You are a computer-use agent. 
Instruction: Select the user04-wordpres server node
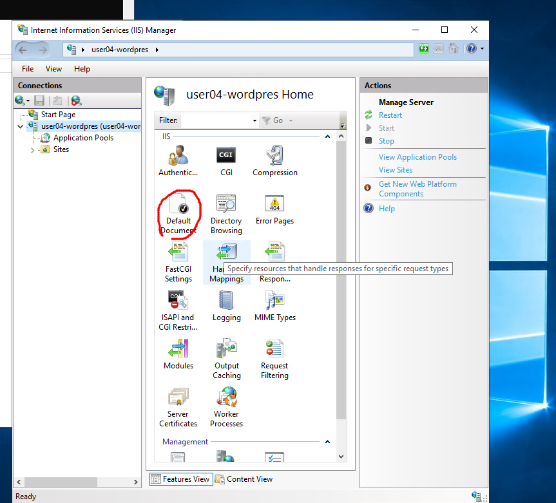[x=90, y=126]
